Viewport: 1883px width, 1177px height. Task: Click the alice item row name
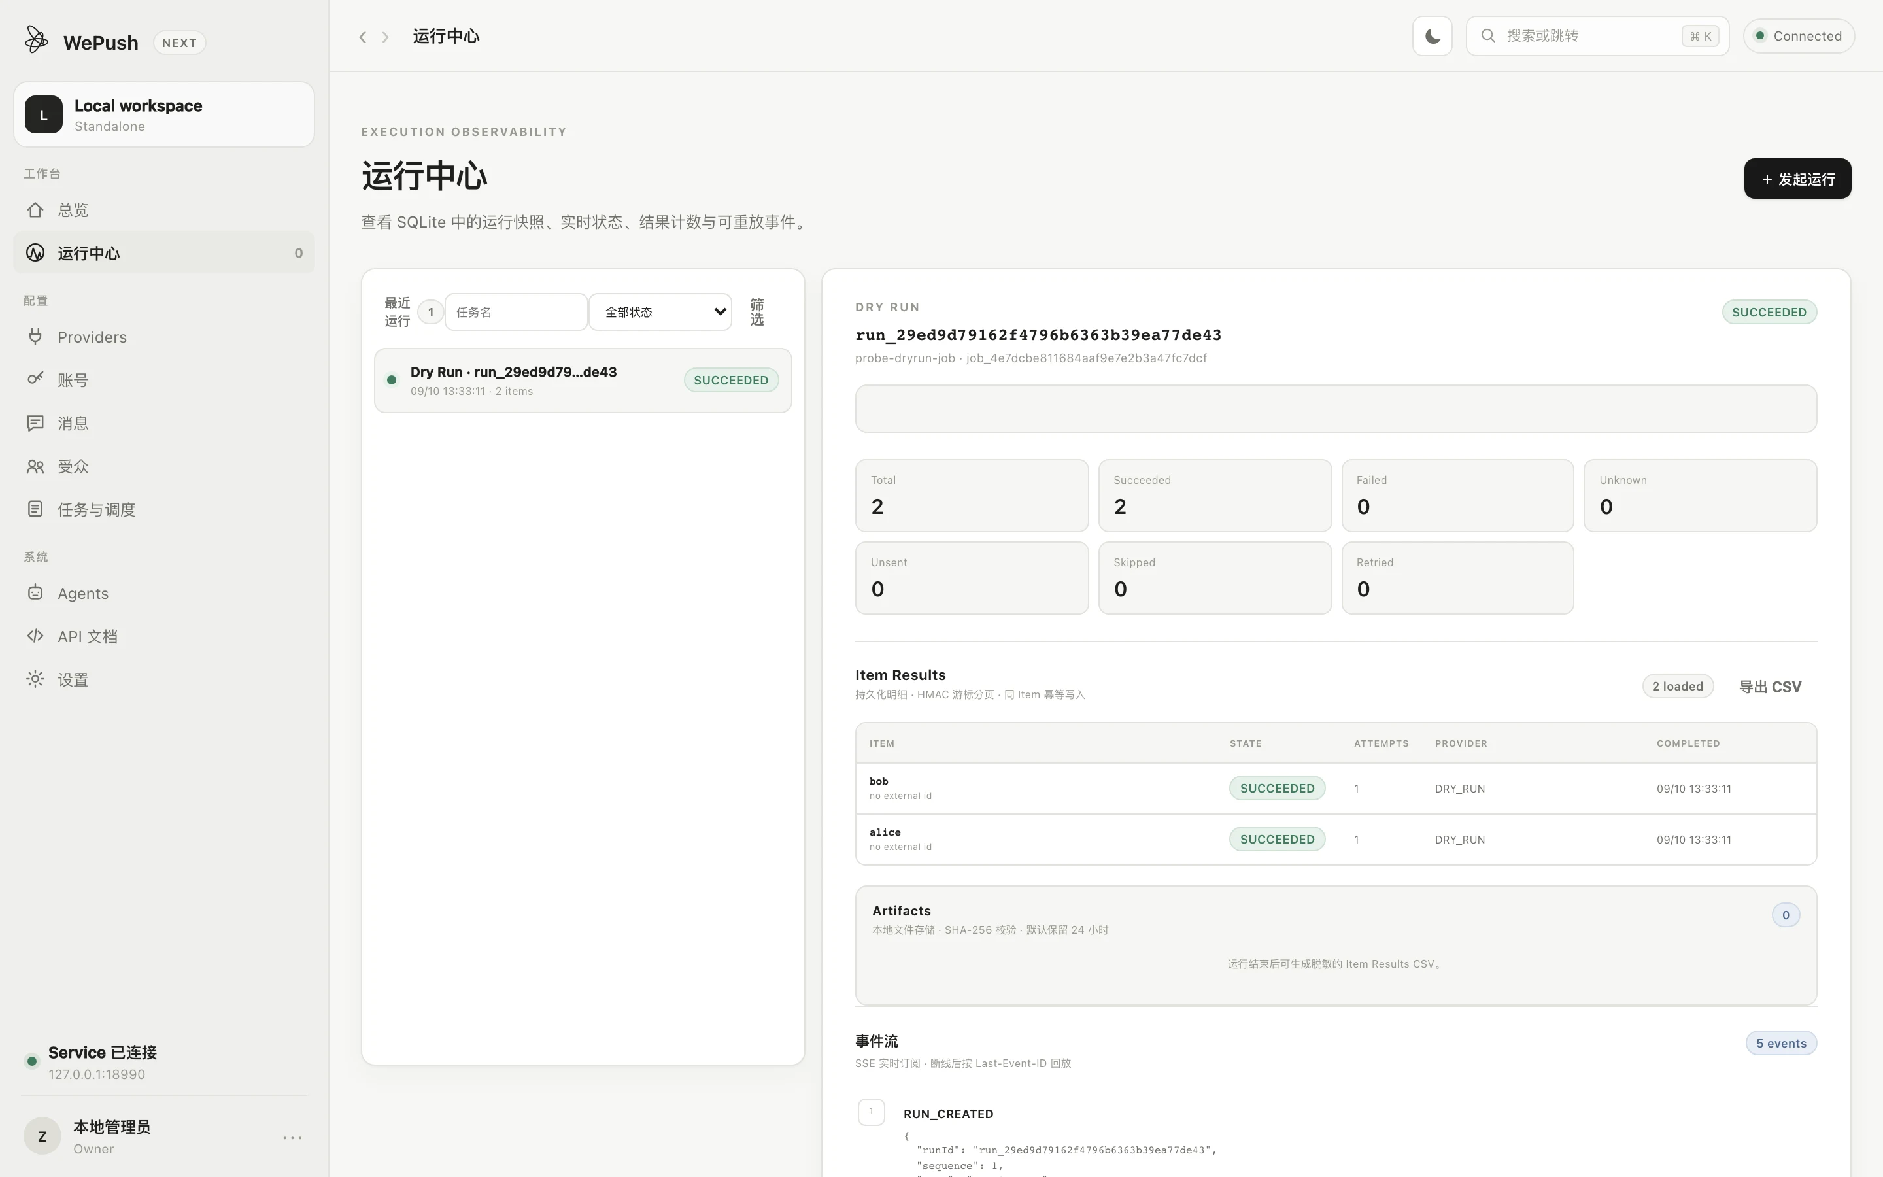click(885, 832)
